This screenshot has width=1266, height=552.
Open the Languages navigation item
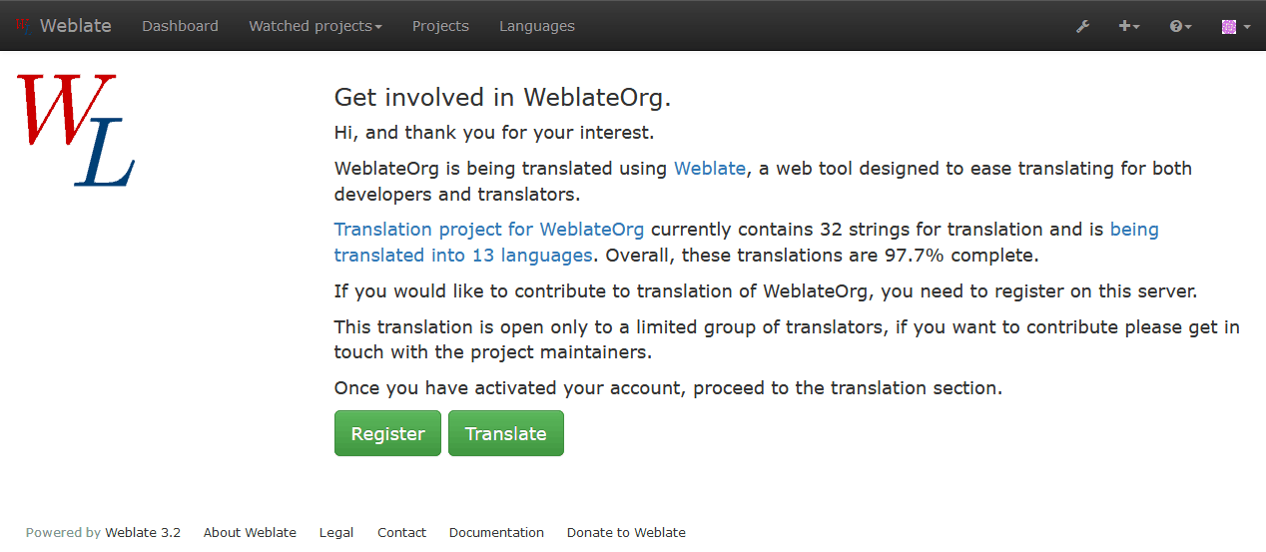pos(537,26)
